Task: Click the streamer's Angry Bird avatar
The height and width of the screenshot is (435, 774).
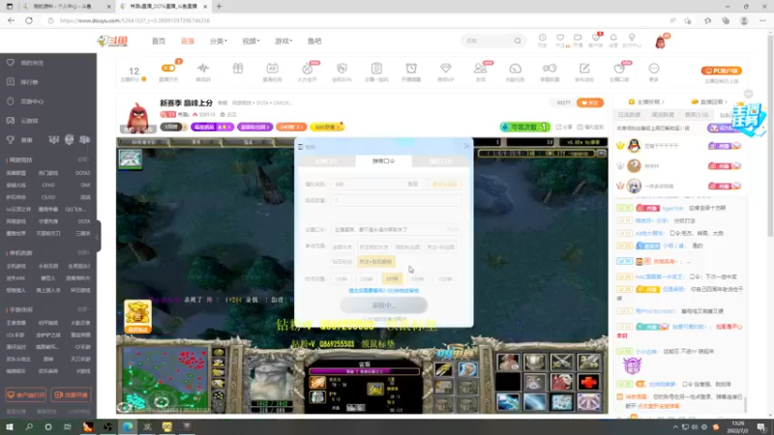Action: tap(137, 117)
